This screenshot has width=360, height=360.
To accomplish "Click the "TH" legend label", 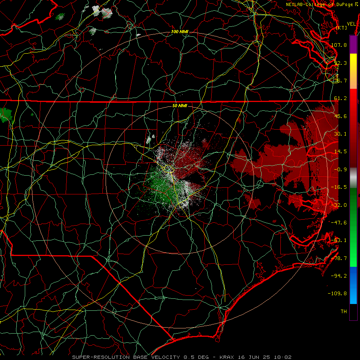I will [x=344, y=312].
